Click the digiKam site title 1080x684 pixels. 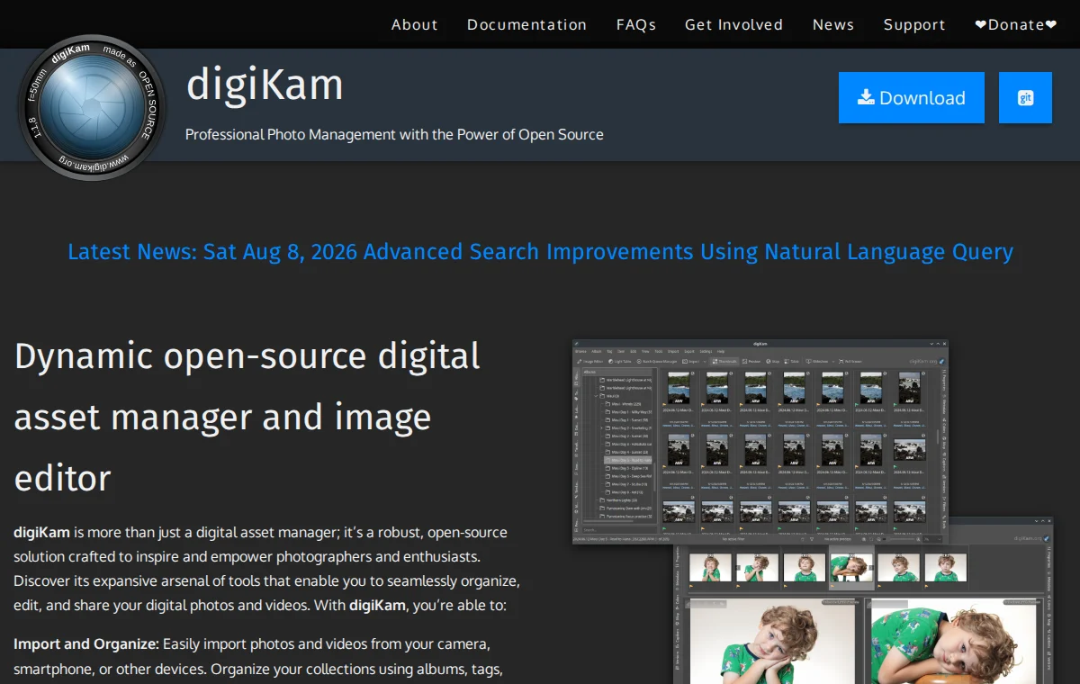click(265, 85)
